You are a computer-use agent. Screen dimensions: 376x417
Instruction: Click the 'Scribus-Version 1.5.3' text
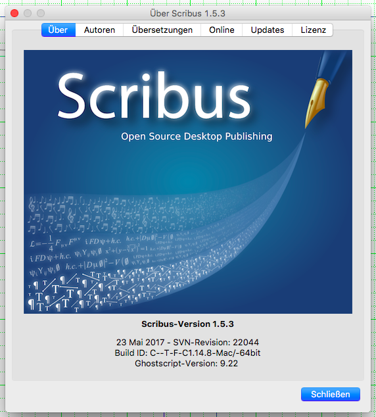[187, 324]
